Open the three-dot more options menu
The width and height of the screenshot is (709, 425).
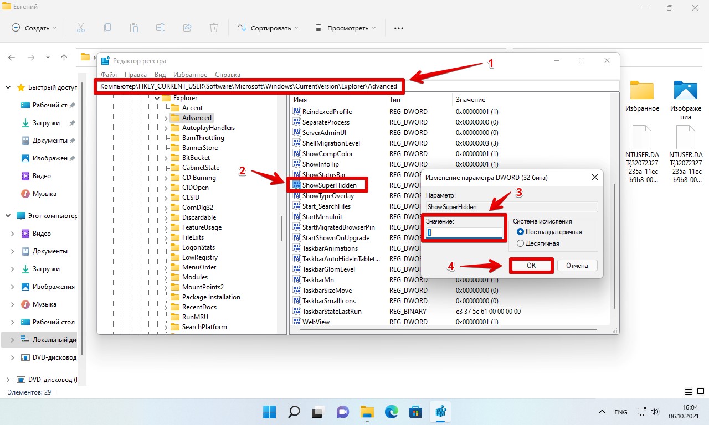tap(399, 28)
